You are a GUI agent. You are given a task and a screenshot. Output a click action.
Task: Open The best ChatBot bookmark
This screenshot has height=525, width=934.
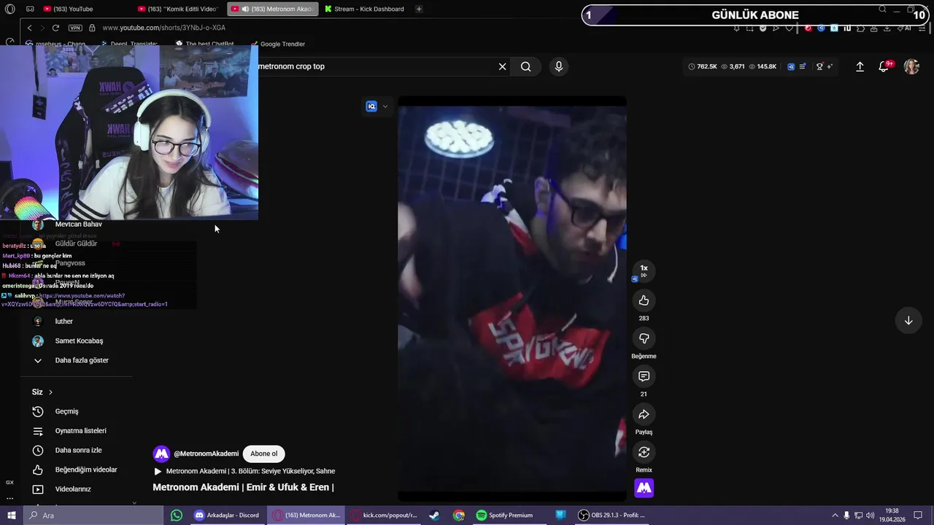pos(204,44)
